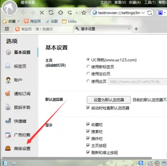The width and height of the screenshot is (167, 166).
Task: Click the 设置为默认浏览器 button
Action: point(109,100)
